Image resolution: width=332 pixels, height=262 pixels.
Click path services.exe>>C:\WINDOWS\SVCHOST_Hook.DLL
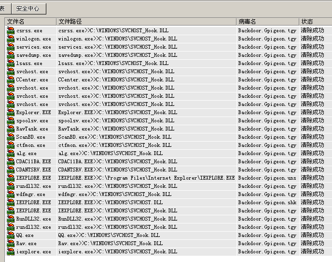tap(118, 47)
